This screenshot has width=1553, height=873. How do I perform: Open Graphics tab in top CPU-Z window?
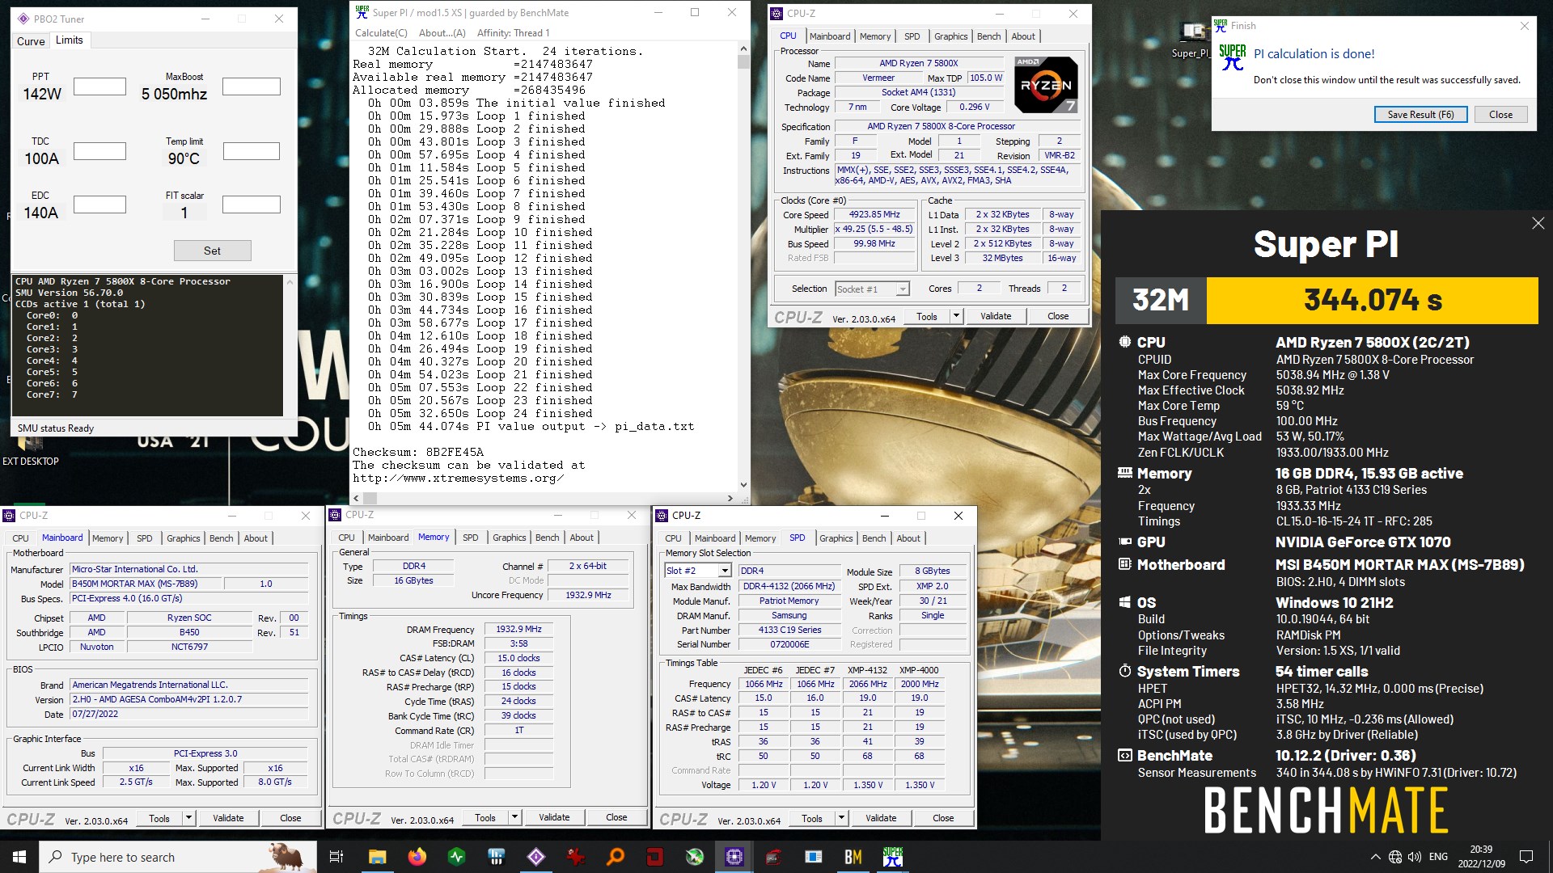click(950, 36)
